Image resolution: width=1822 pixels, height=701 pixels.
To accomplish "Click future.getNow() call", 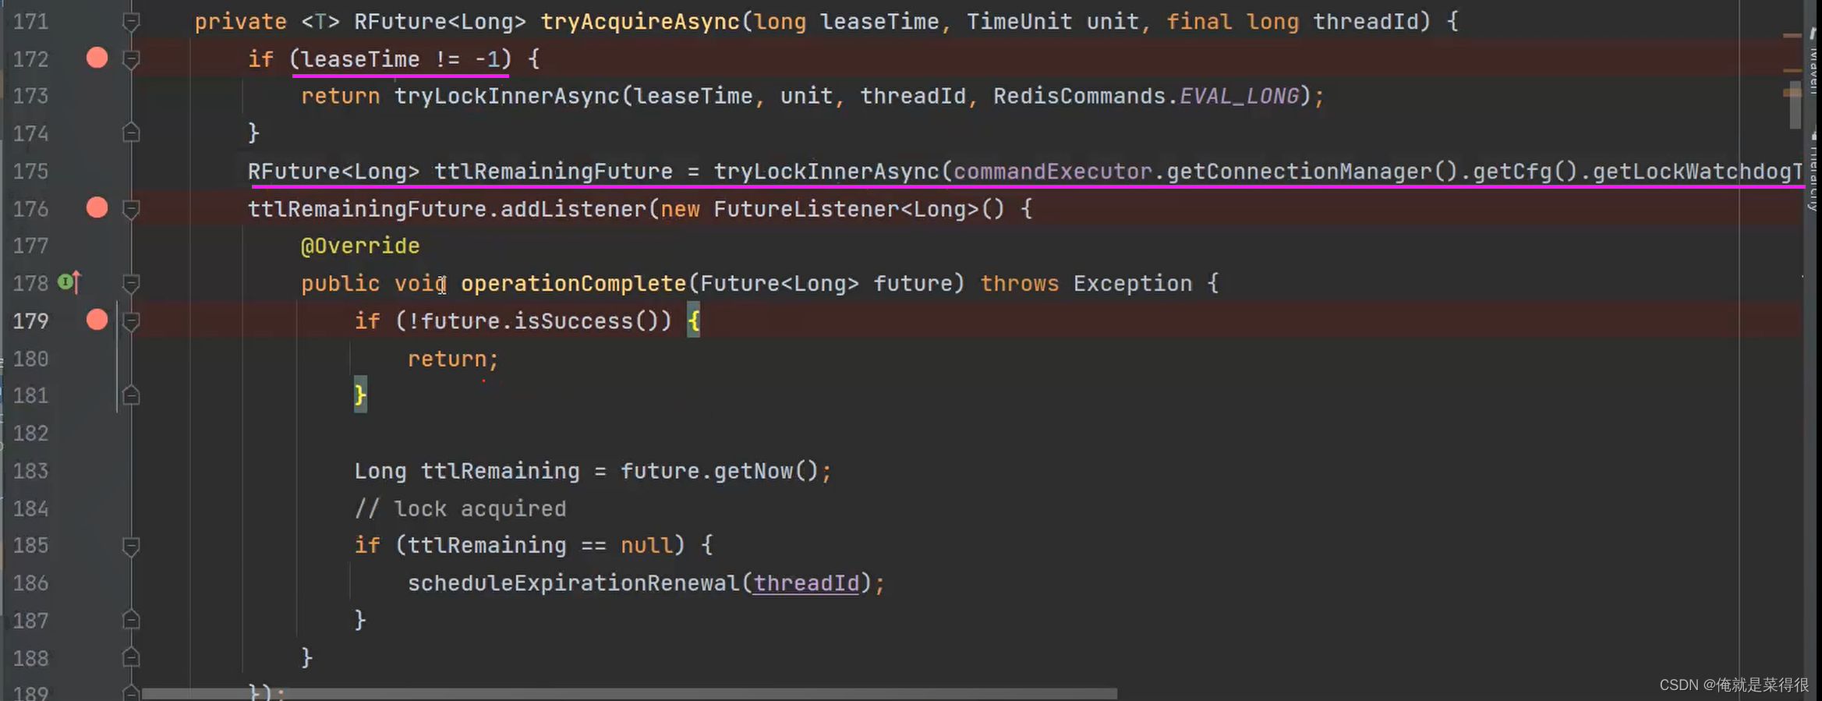I will point(719,471).
